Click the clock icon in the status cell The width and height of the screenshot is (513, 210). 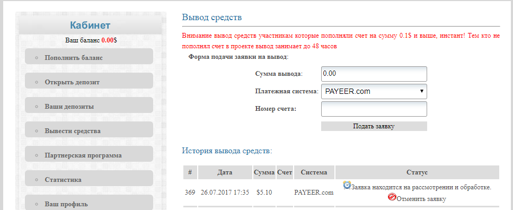click(x=347, y=185)
